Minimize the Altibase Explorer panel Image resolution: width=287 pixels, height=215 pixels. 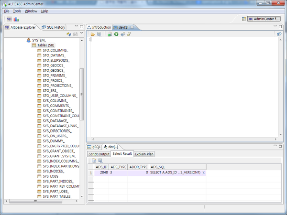77,26
